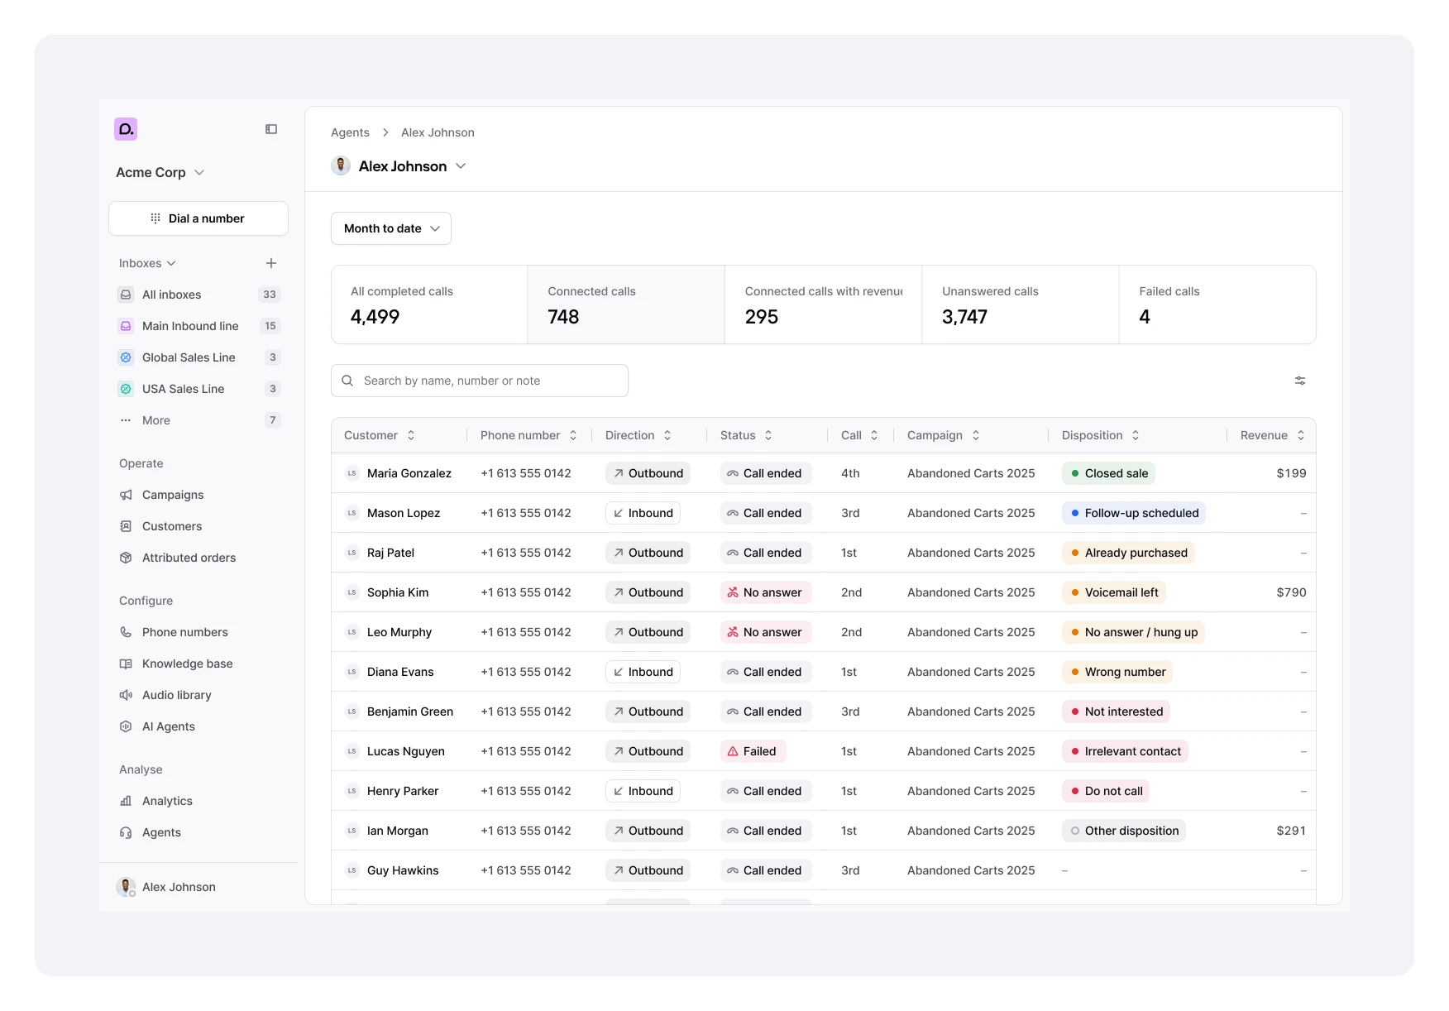Select Connected calls with revenue tab
1449x1011 pixels.
click(x=824, y=304)
